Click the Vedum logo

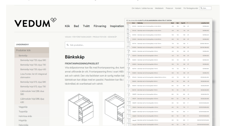click(x=36, y=23)
